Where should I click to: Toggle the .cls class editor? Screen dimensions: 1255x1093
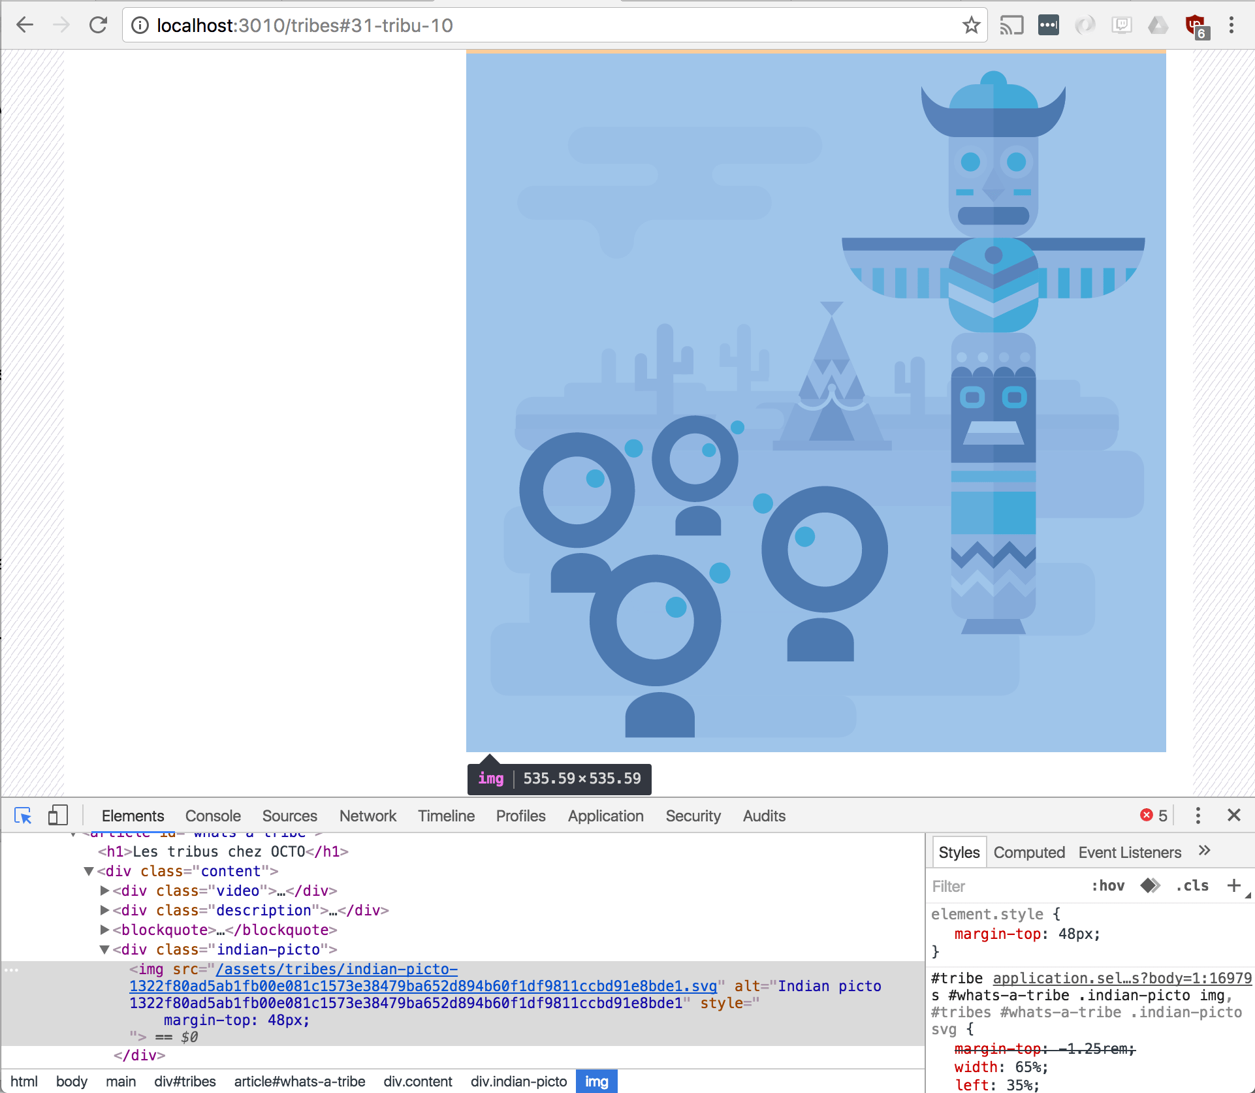tap(1192, 886)
